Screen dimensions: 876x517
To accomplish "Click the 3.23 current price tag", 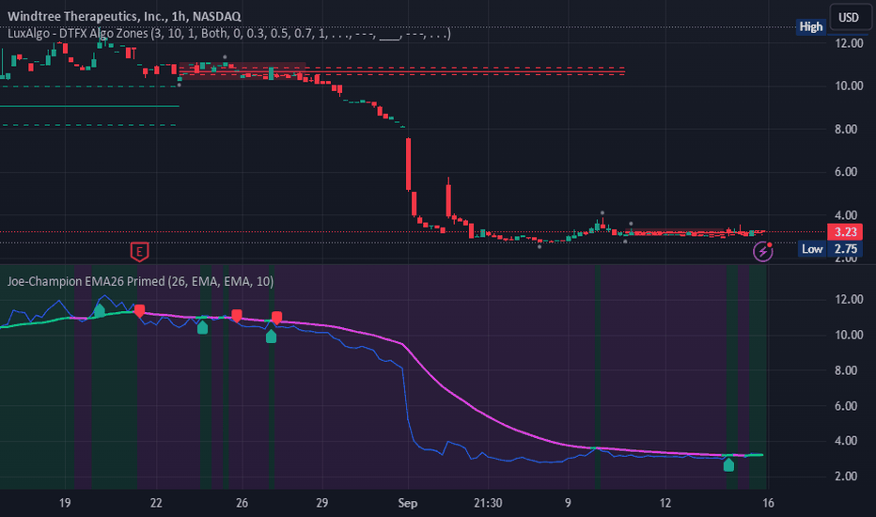I will click(845, 232).
